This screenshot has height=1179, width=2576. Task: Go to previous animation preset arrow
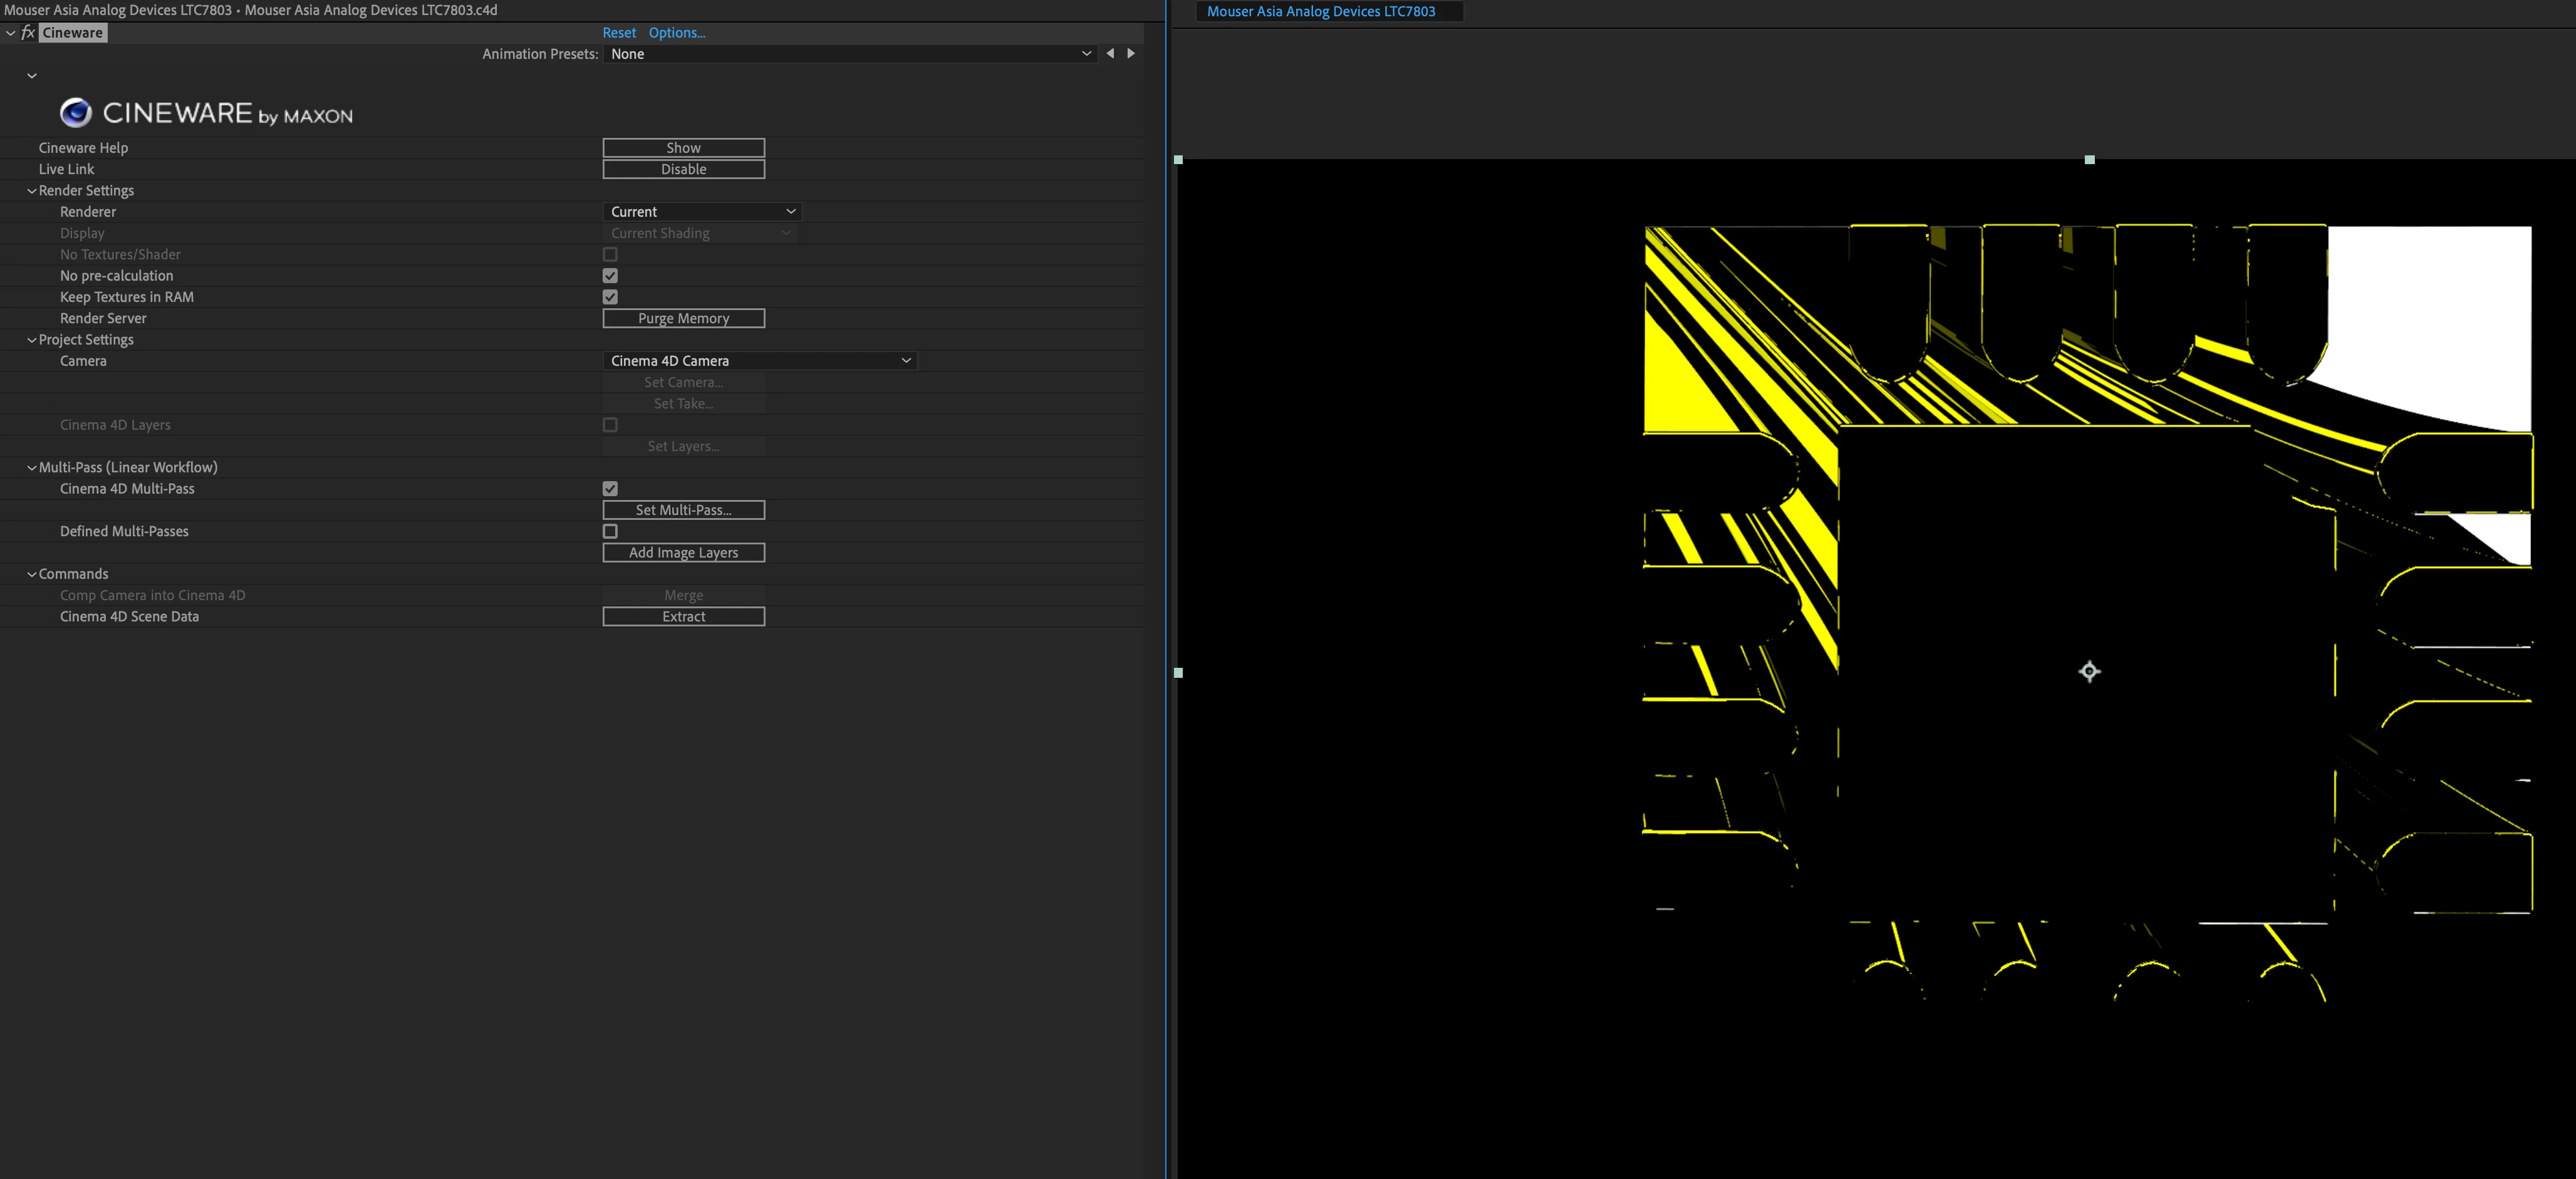(x=1110, y=54)
